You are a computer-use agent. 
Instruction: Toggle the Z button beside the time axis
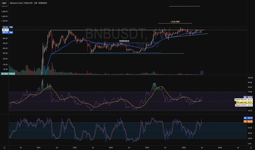pyautogui.click(x=4, y=148)
